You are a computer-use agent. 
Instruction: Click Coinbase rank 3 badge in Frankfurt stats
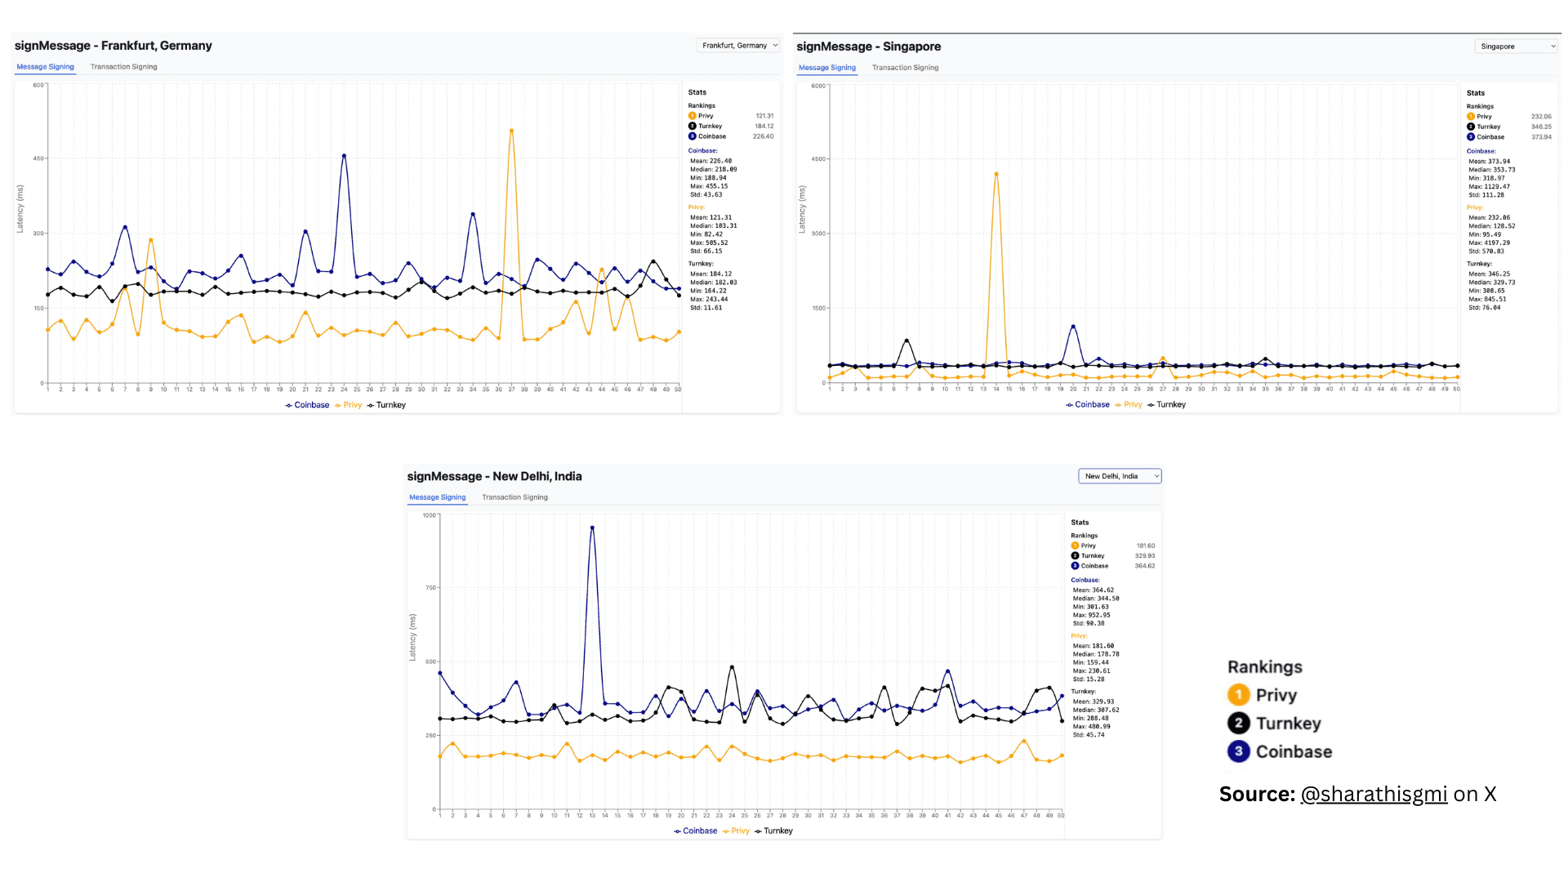click(693, 136)
